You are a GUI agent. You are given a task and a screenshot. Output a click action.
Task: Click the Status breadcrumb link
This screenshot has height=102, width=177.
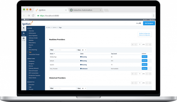pyautogui.click(x=48, y=27)
